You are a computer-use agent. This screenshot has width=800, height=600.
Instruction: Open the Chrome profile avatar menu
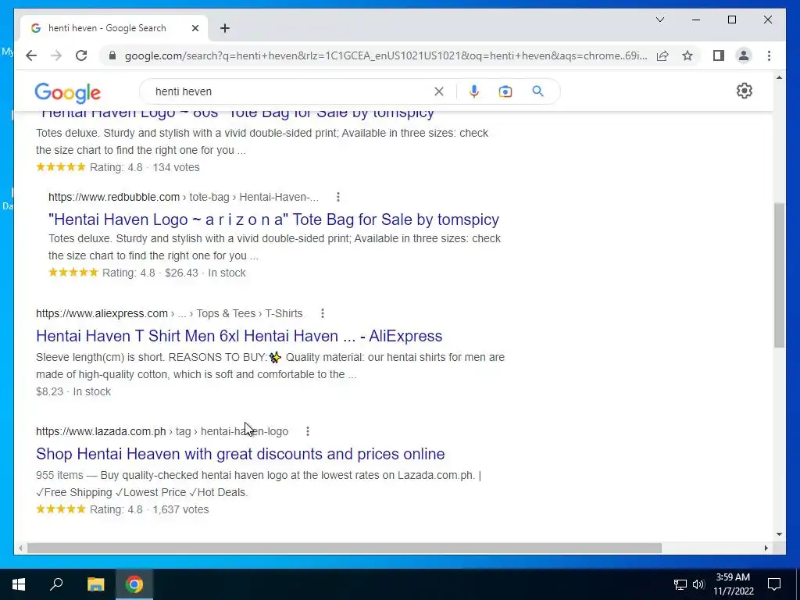[744, 55]
